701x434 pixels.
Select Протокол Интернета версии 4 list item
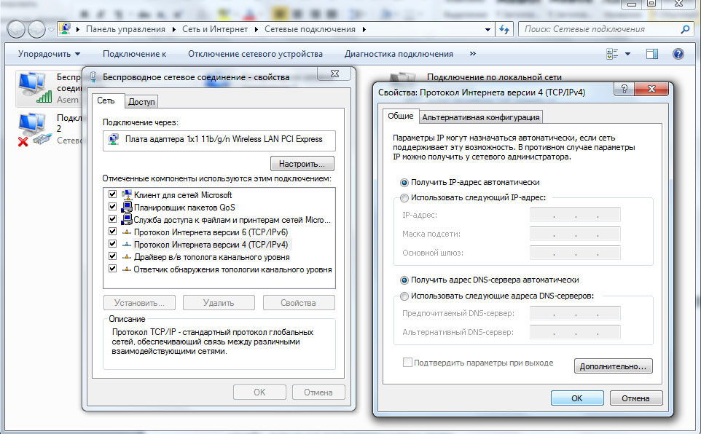[x=210, y=244]
